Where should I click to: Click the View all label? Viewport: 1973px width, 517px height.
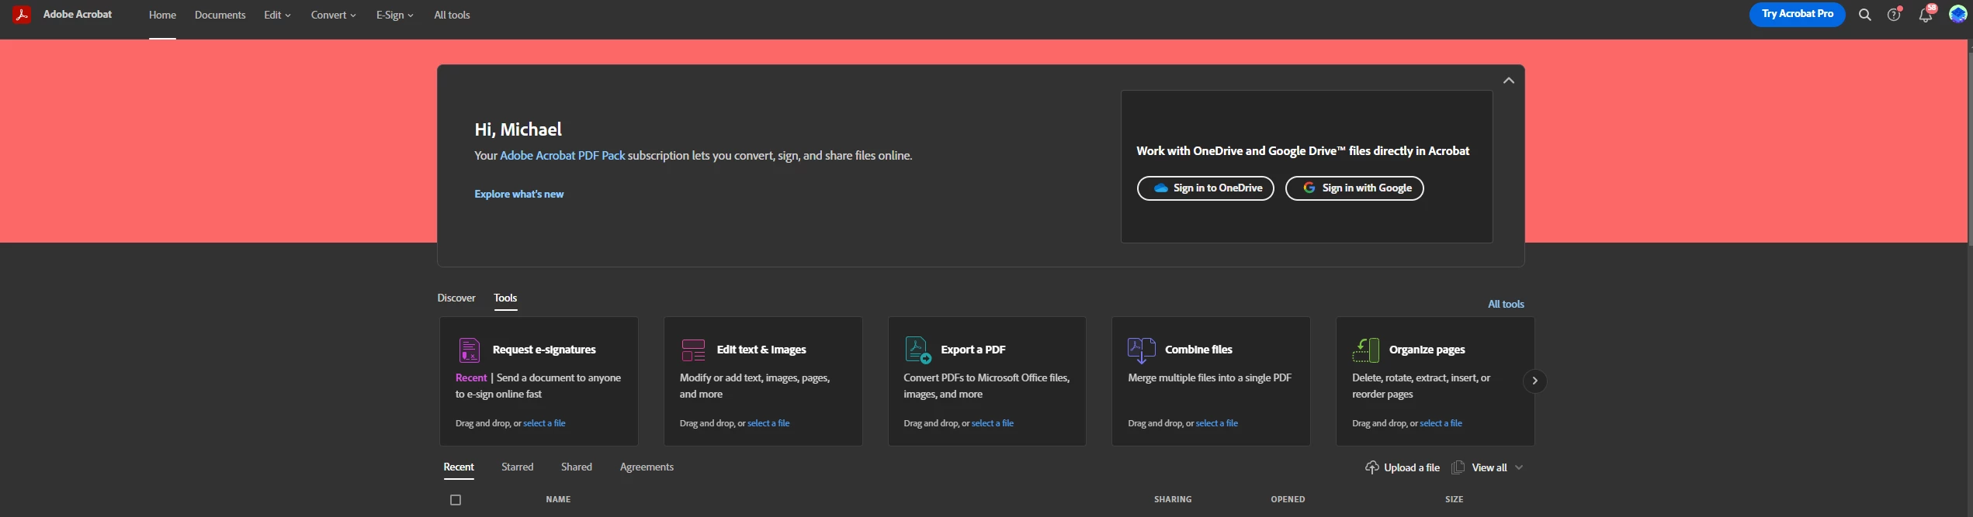tap(1489, 467)
